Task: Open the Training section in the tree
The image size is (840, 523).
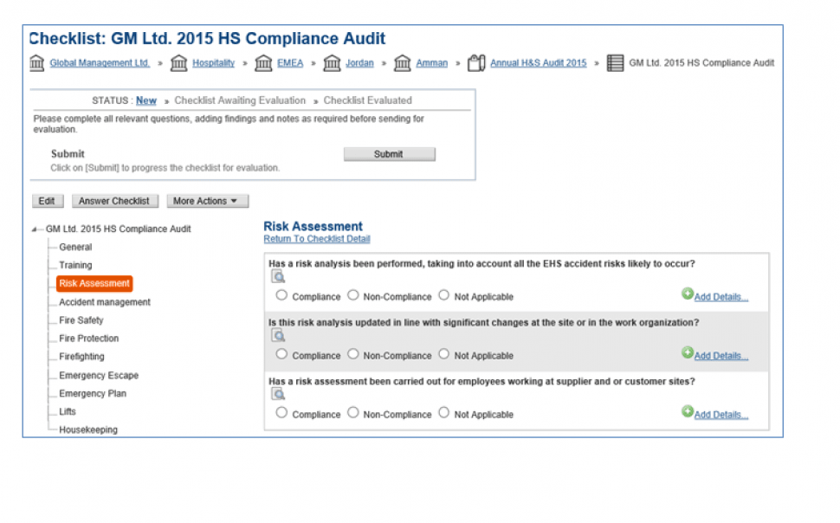Action: click(x=75, y=265)
